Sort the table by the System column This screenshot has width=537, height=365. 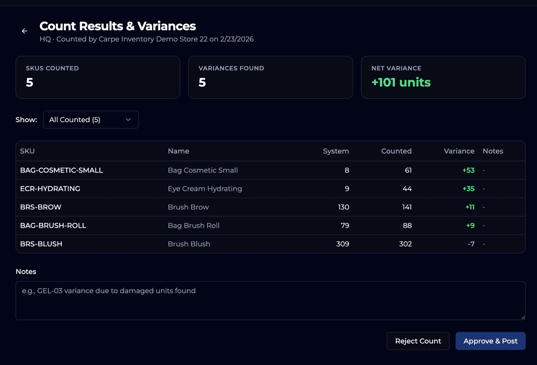pos(336,151)
